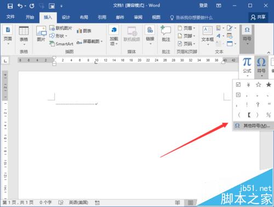Save the document from quick access toolbar
Screen dimensions: 274x207
[x=10, y=6]
